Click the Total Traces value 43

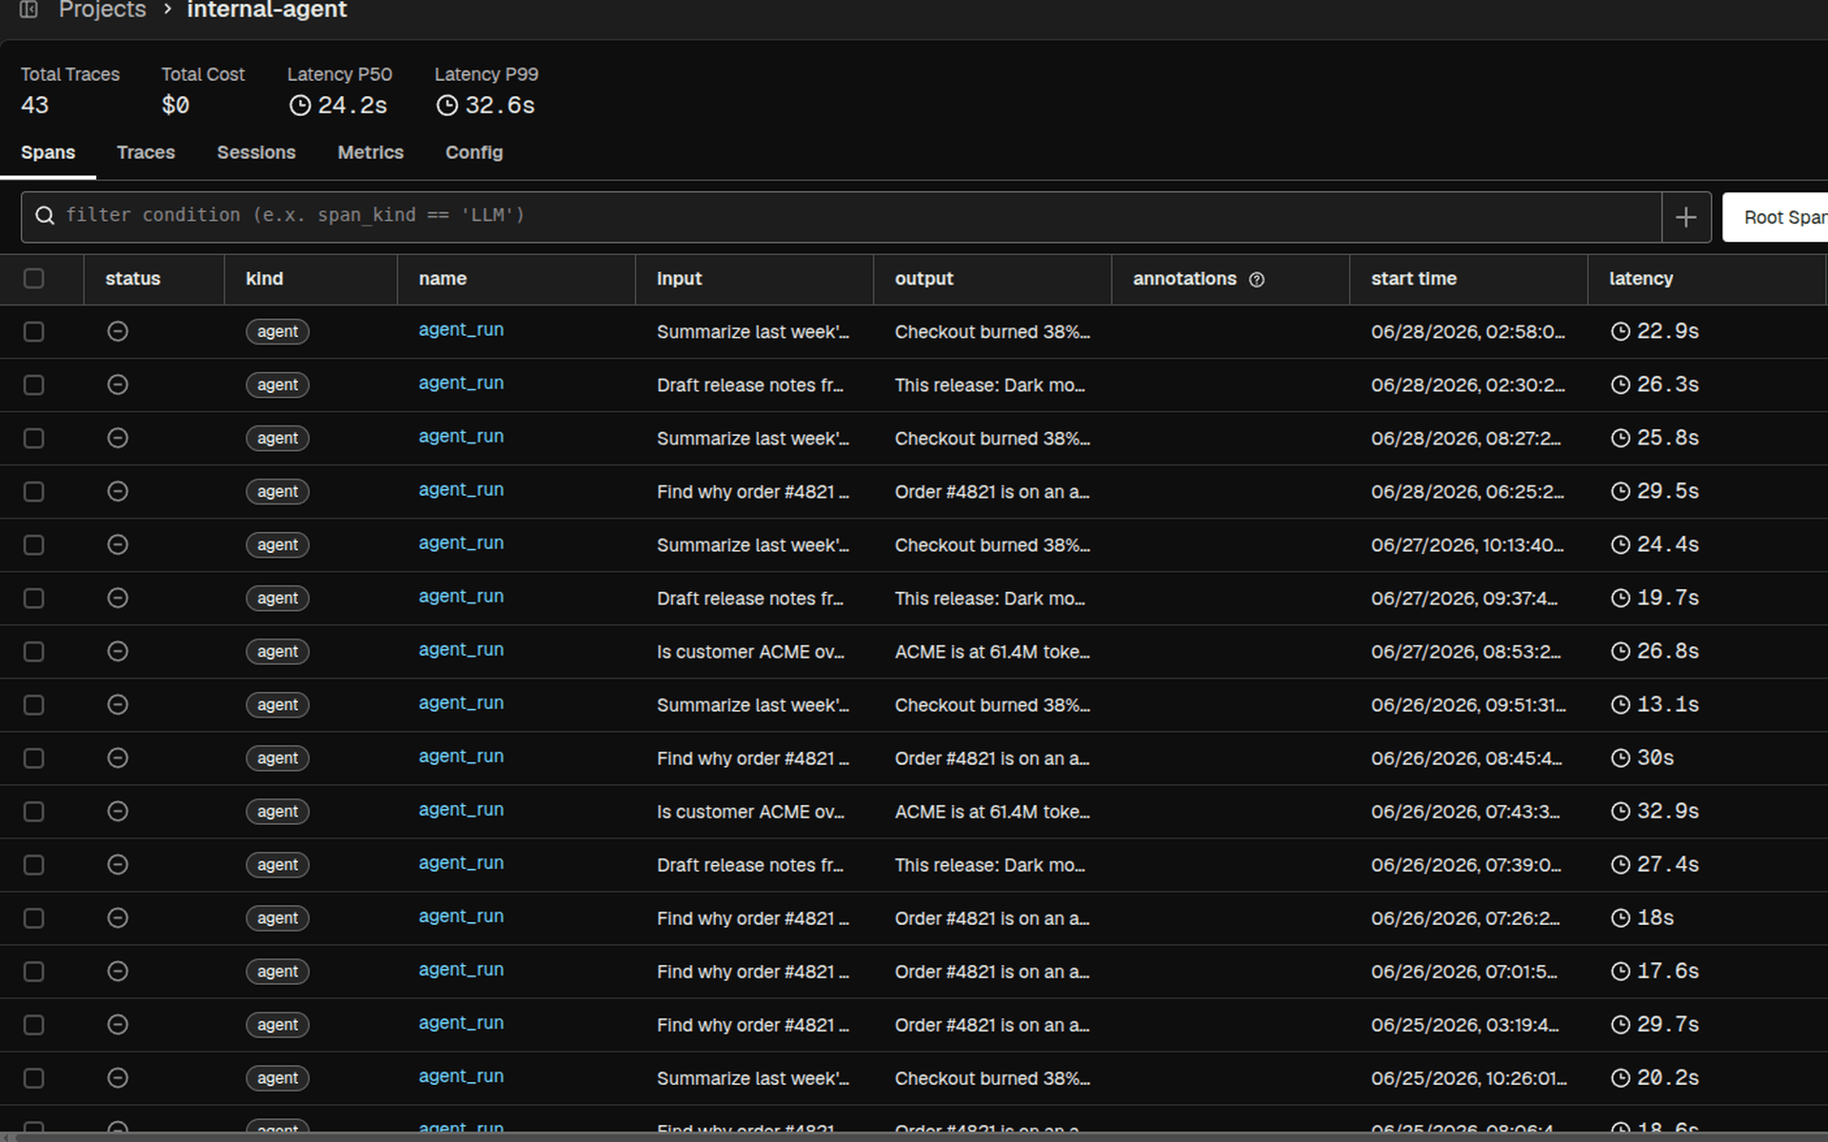(34, 106)
